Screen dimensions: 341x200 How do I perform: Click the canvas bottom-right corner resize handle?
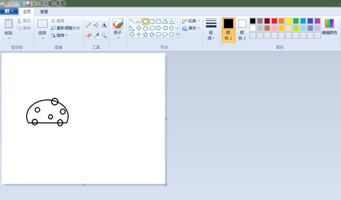(166, 185)
